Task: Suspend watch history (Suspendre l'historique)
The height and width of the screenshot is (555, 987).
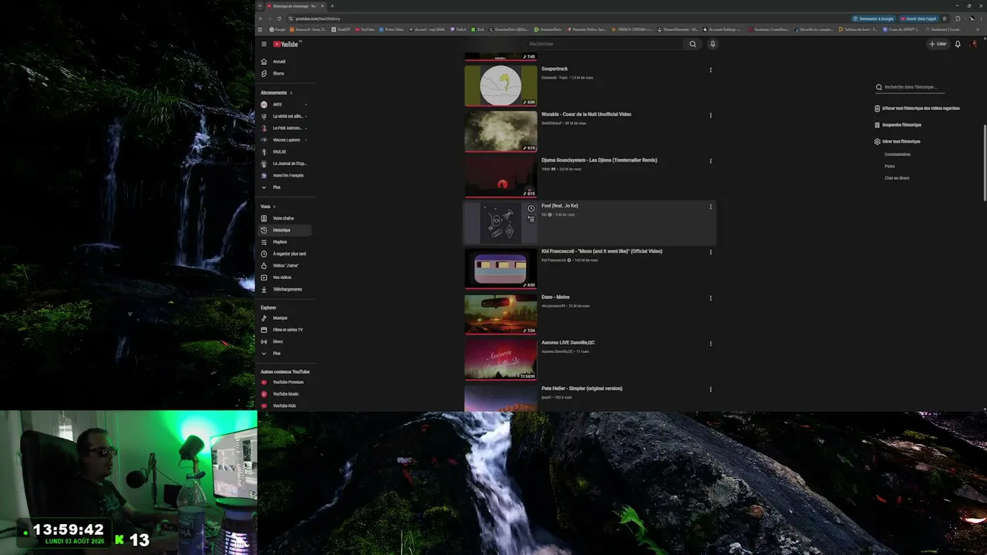Action: (898, 125)
